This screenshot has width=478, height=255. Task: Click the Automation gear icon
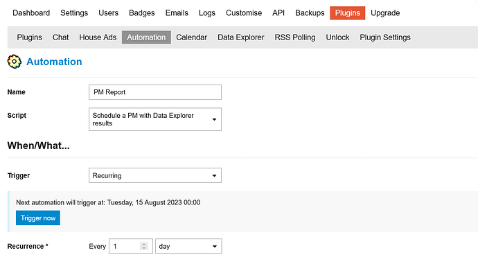[x=15, y=62]
